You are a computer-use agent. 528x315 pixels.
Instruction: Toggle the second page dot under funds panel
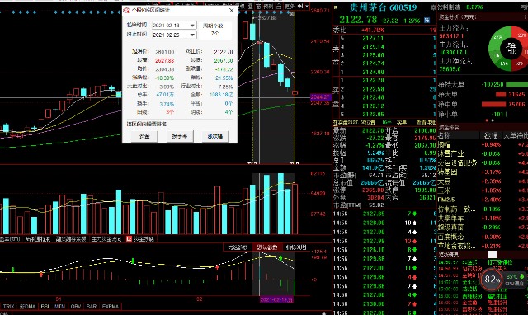[x=493, y=120]
